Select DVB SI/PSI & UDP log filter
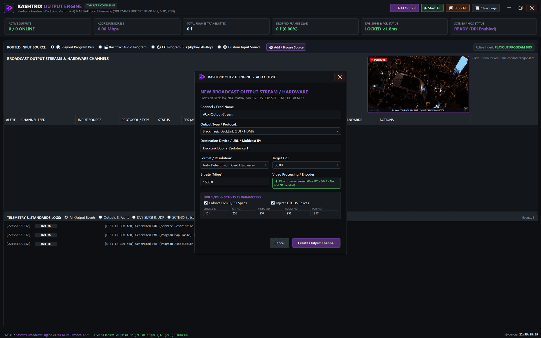This screenshot has height=338, width=541. 134,217
